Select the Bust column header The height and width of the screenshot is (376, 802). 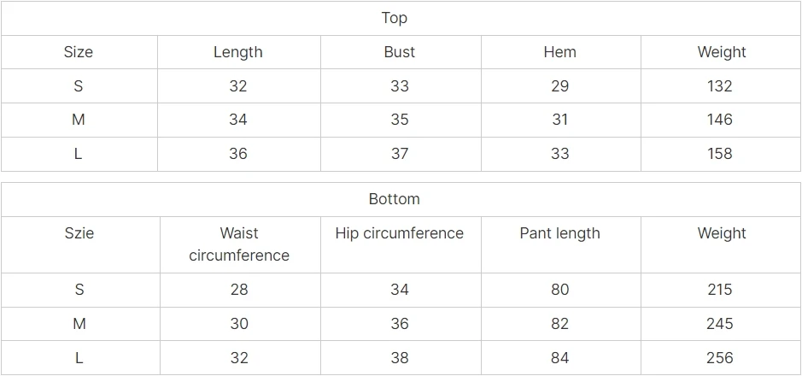point(400,52)
